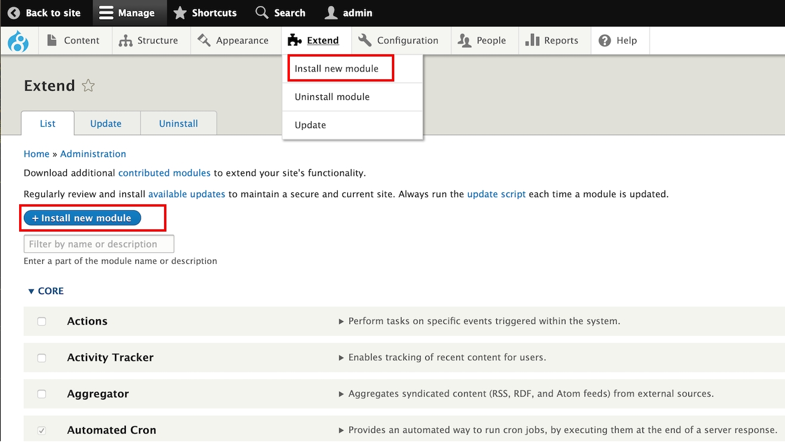Open the Structure admin menu
The width and height of the screenshot is (785, 446).
[x=151, y=40]
